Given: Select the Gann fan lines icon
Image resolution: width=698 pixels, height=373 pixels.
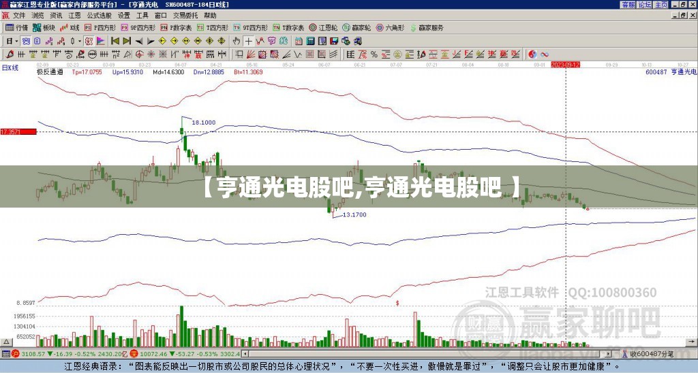Looking at the screenshot, I should 251,54.
